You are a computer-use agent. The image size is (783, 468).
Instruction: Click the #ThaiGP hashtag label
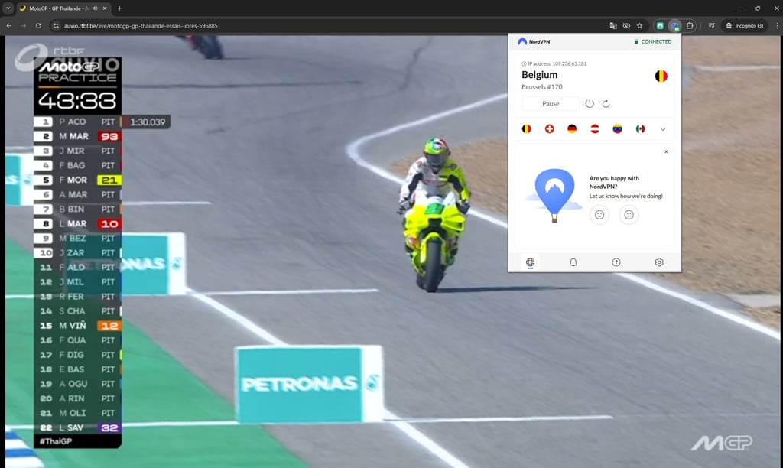[55, 441]
